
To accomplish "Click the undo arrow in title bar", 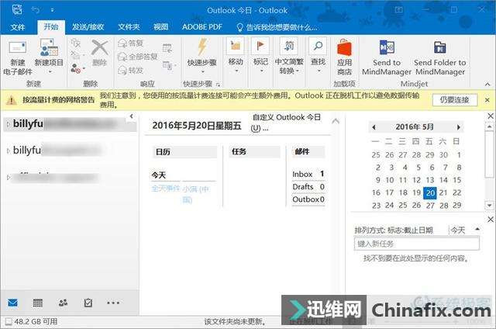I will click(x=35, y=10).
